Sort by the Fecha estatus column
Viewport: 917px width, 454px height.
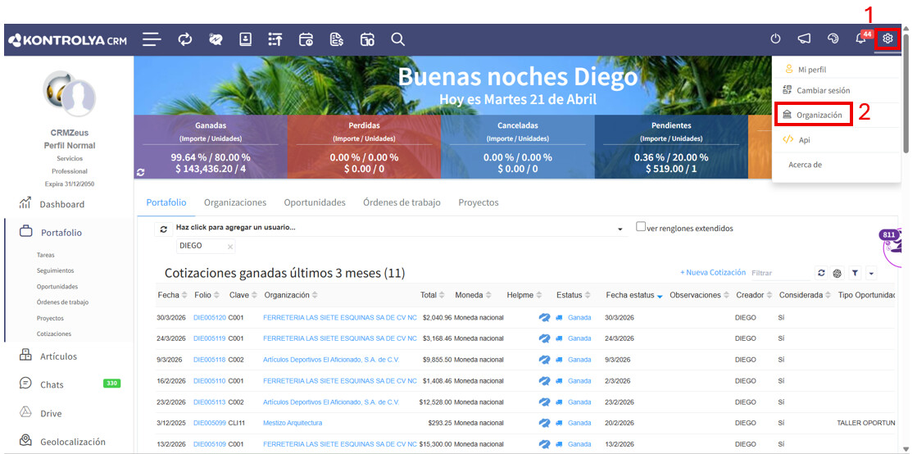pyautogui.click(x=629, y=295)
